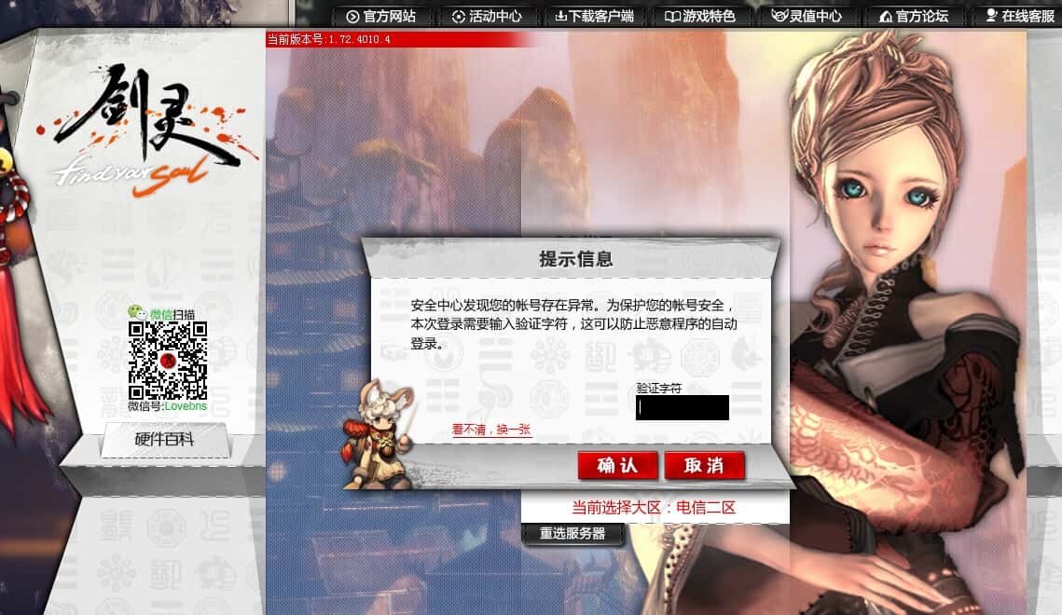Focus the 验证字符 verification input field
The width and height of the screenshot is (1062, 615).
pos(682,408)
